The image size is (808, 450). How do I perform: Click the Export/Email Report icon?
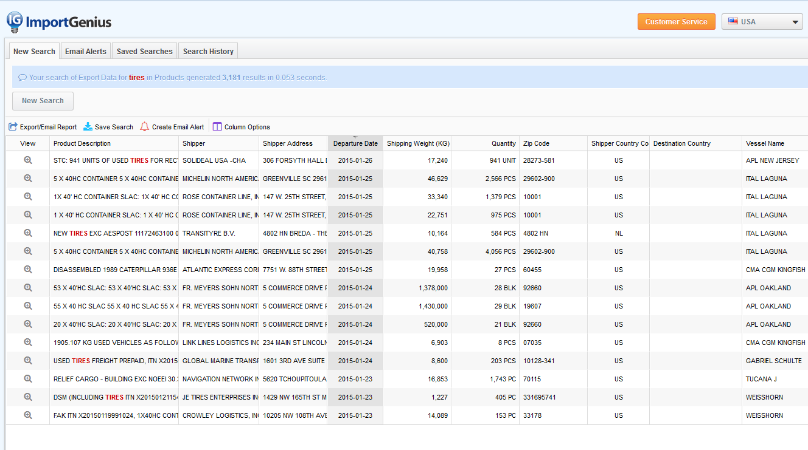13,127
